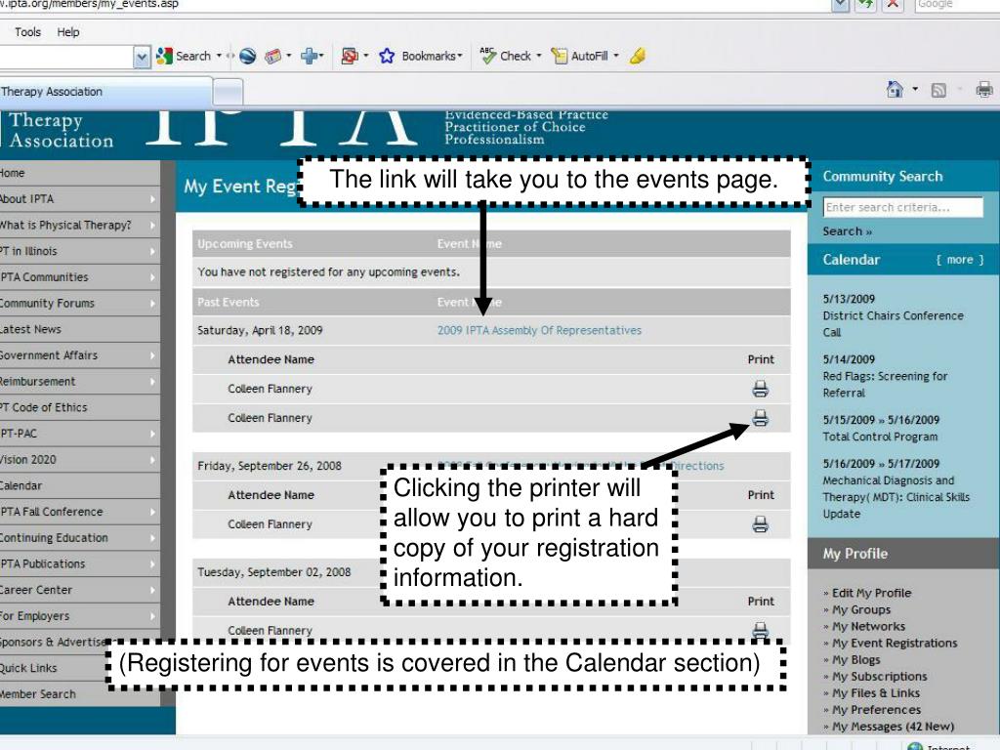This screenshot has width=1000, height=750.
Task: Open the PTA Communities sidebar item
Action: (x=80, y=277)
